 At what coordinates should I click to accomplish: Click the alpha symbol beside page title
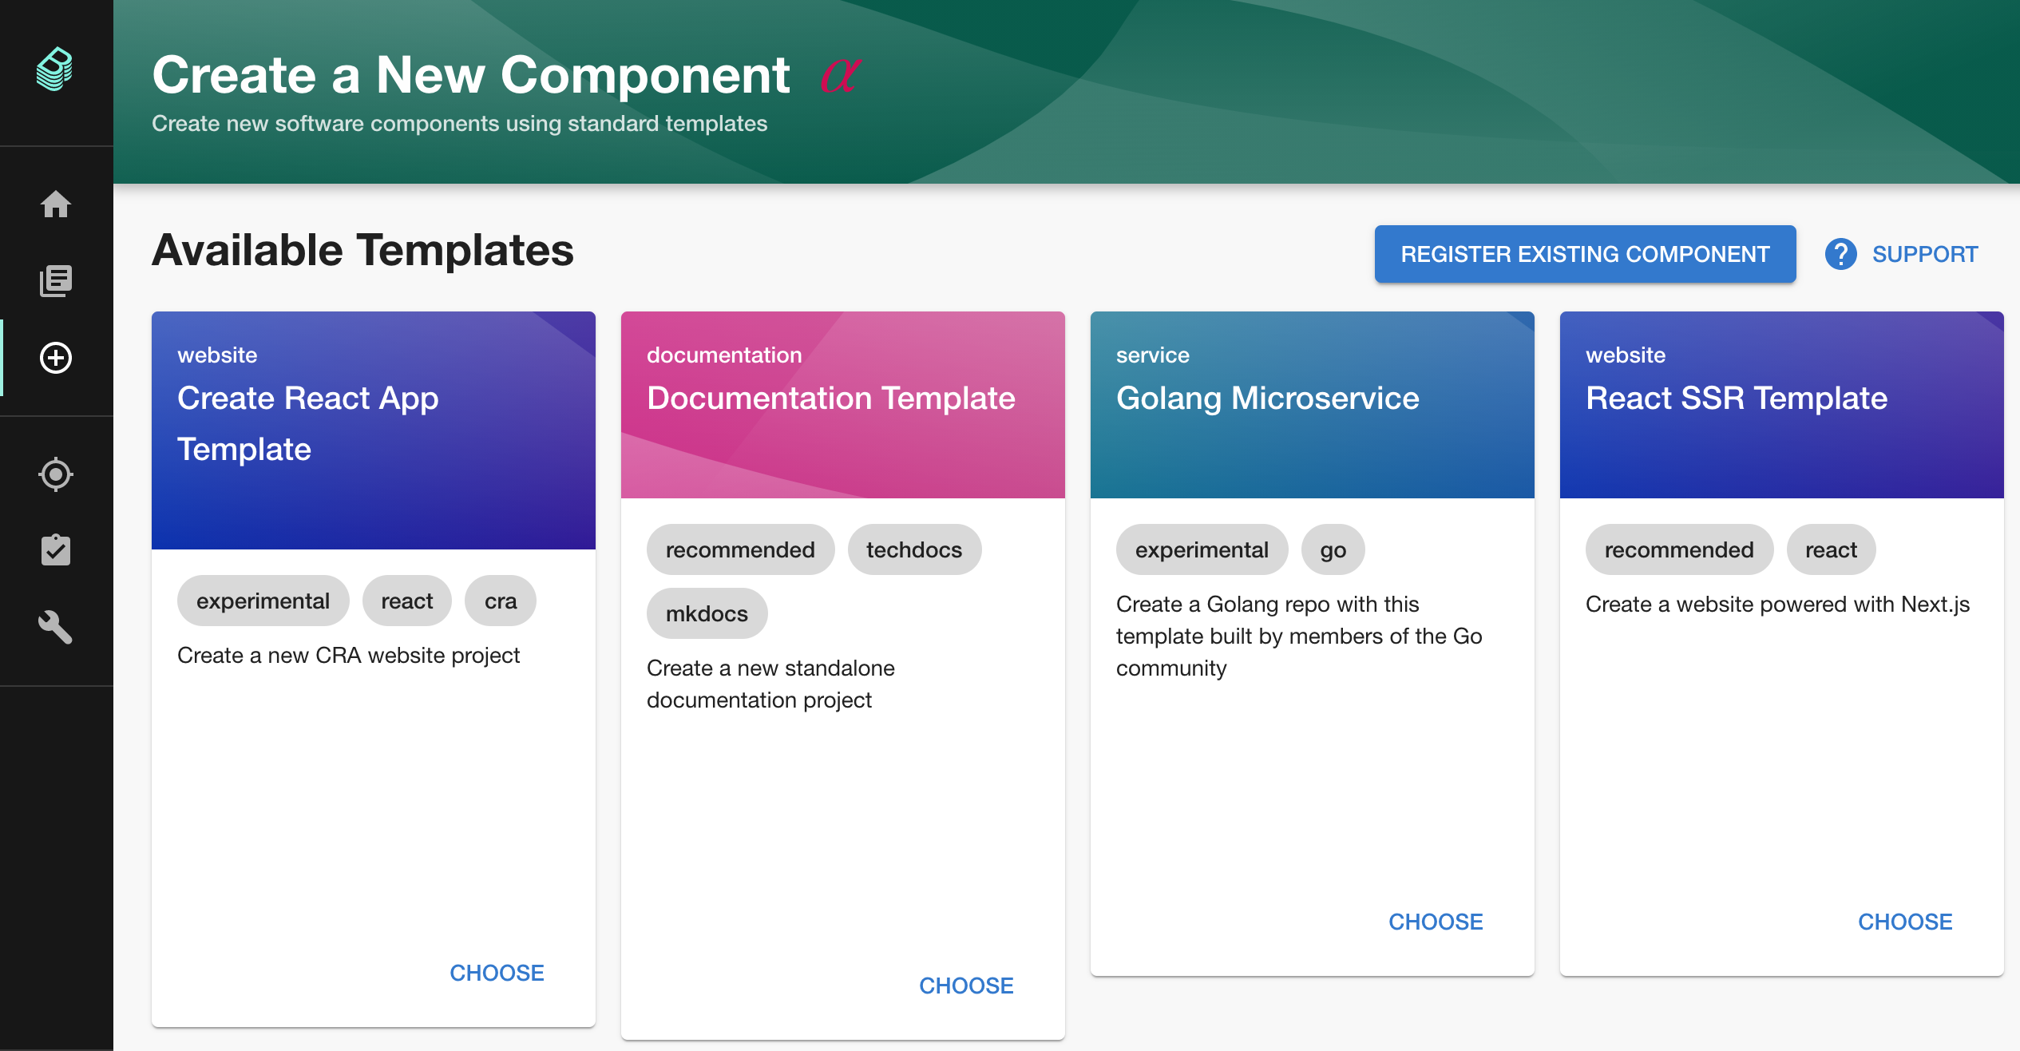(x=840, y=76)
